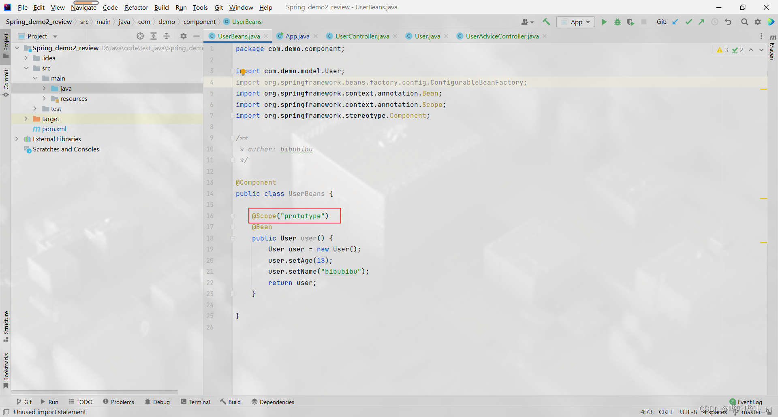Fold the Javadoc comment at line 9
Viewport: 778px width, 417px height.
click(x=233, y=138)
